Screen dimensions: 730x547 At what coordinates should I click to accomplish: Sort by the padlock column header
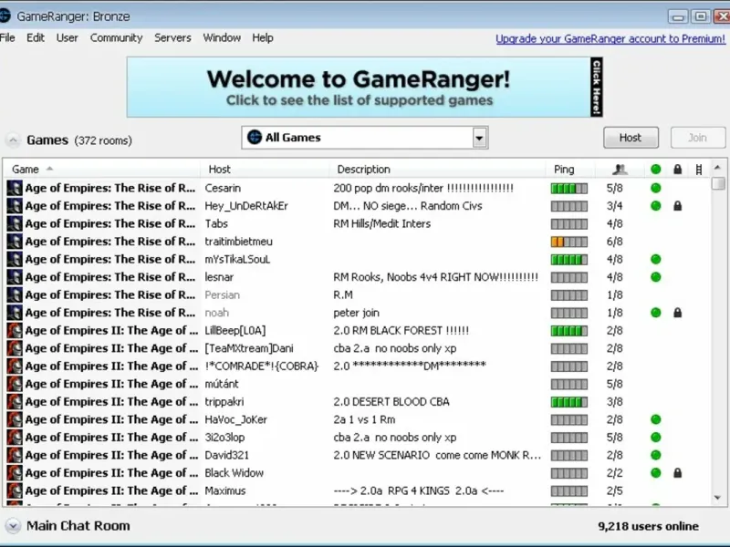(677, 170)
